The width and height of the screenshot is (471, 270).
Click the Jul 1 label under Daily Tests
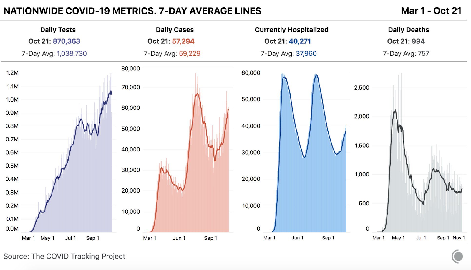[x=70, y=238]
